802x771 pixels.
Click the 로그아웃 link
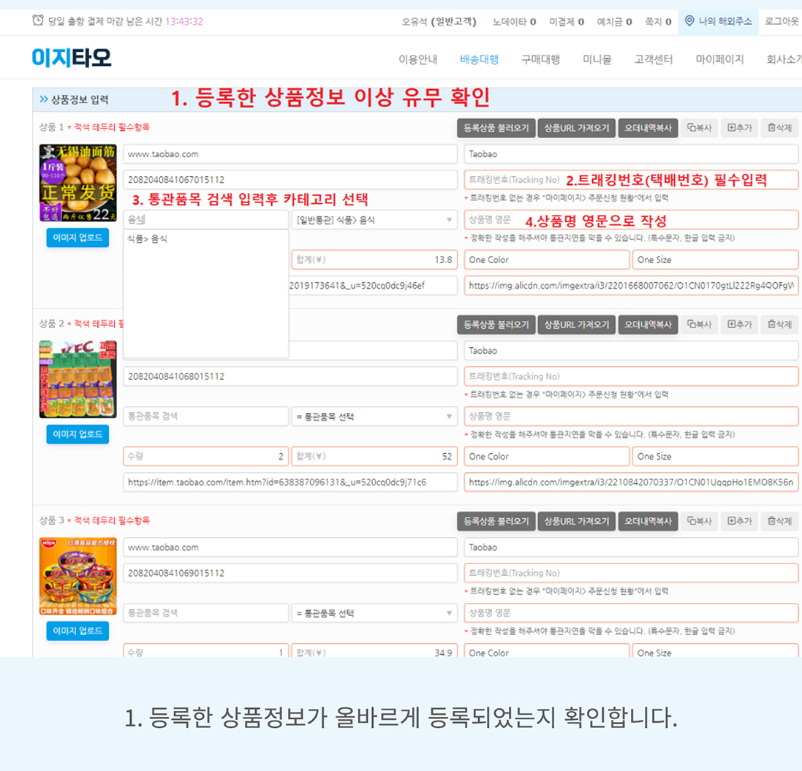coord(782,21)
